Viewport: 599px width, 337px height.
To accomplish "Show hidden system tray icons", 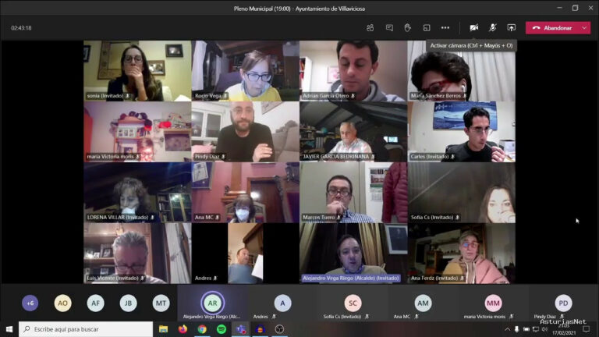I will point(507,329).
